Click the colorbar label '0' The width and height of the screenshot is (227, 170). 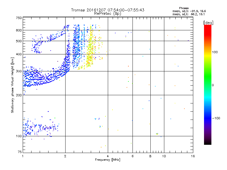point(213,85)
